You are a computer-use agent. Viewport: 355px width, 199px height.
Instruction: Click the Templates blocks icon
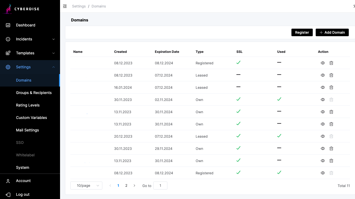8,53
